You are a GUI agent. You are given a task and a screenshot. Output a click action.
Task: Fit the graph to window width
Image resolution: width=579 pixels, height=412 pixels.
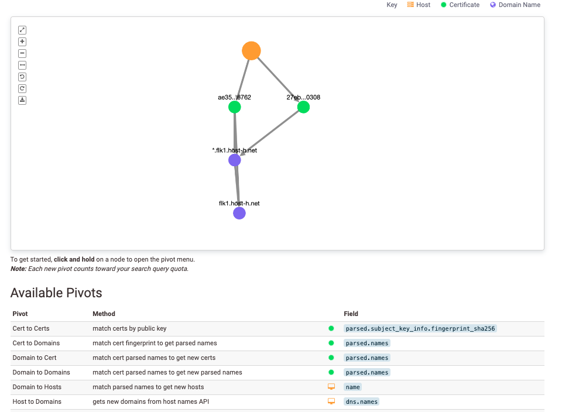tap(22, 65)
